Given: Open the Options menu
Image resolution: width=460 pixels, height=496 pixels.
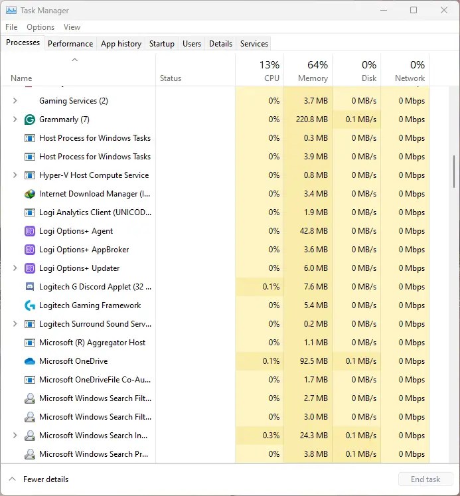Looking at the screenshot, I should 40,27.
